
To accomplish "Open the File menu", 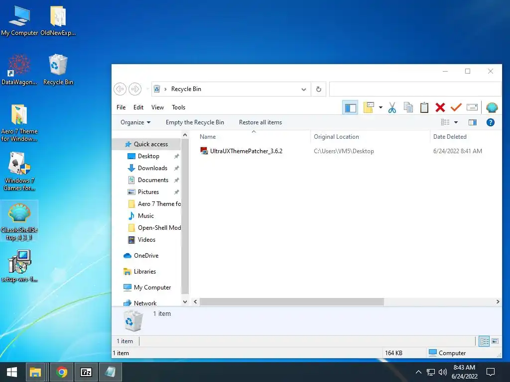I will pyautogui.click(x=121, y=107).
